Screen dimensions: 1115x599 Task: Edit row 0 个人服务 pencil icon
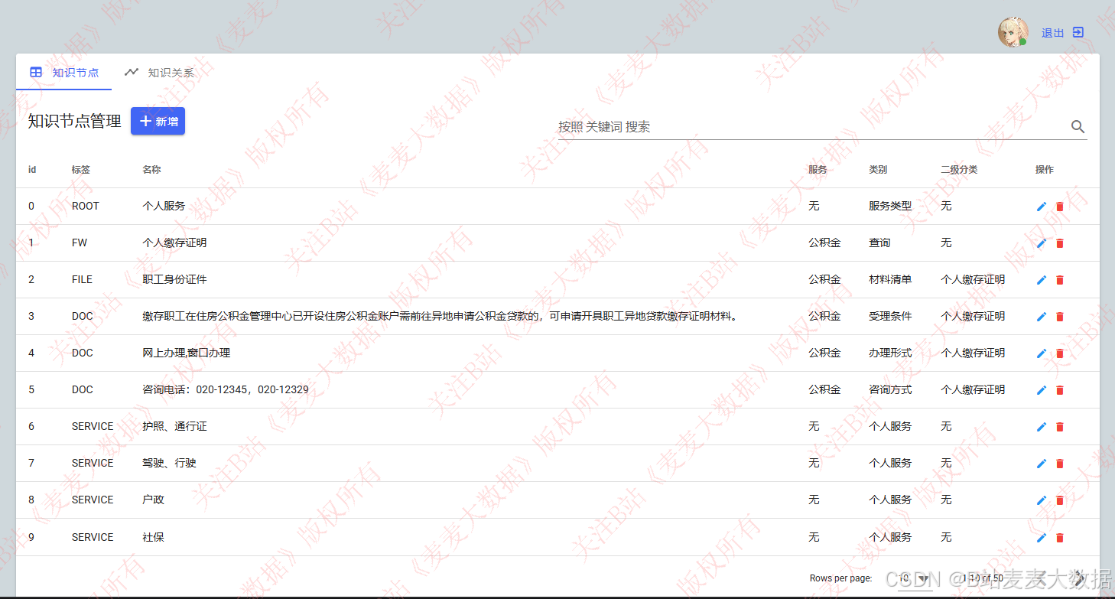point(1041,207)
